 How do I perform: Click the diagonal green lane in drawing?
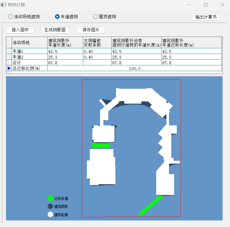coord(151,205)
